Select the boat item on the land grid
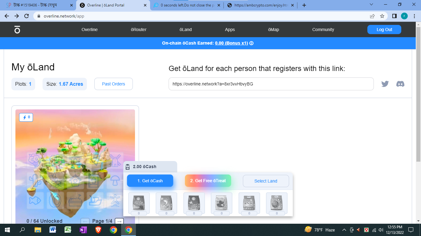 click(95, 200)
